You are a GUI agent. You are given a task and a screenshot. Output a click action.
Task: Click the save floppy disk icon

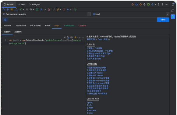pos(30,9)
